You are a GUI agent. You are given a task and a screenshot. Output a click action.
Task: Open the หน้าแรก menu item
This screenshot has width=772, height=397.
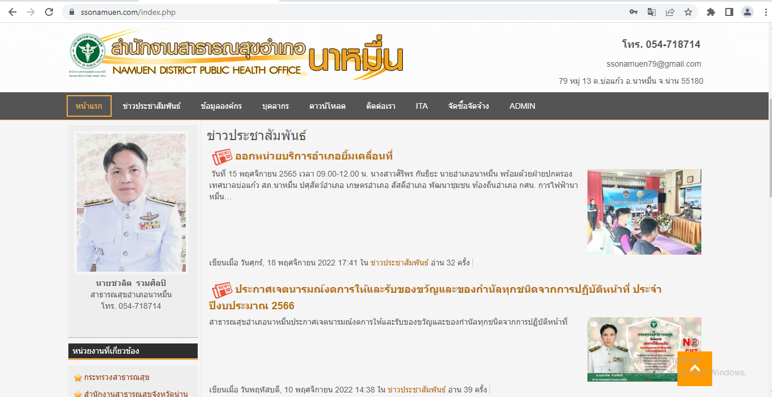tap(89, 106)
